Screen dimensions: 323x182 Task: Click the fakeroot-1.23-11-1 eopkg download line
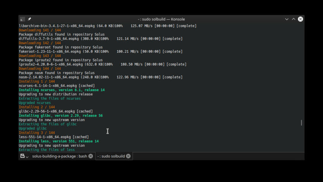tap(101, 51)
